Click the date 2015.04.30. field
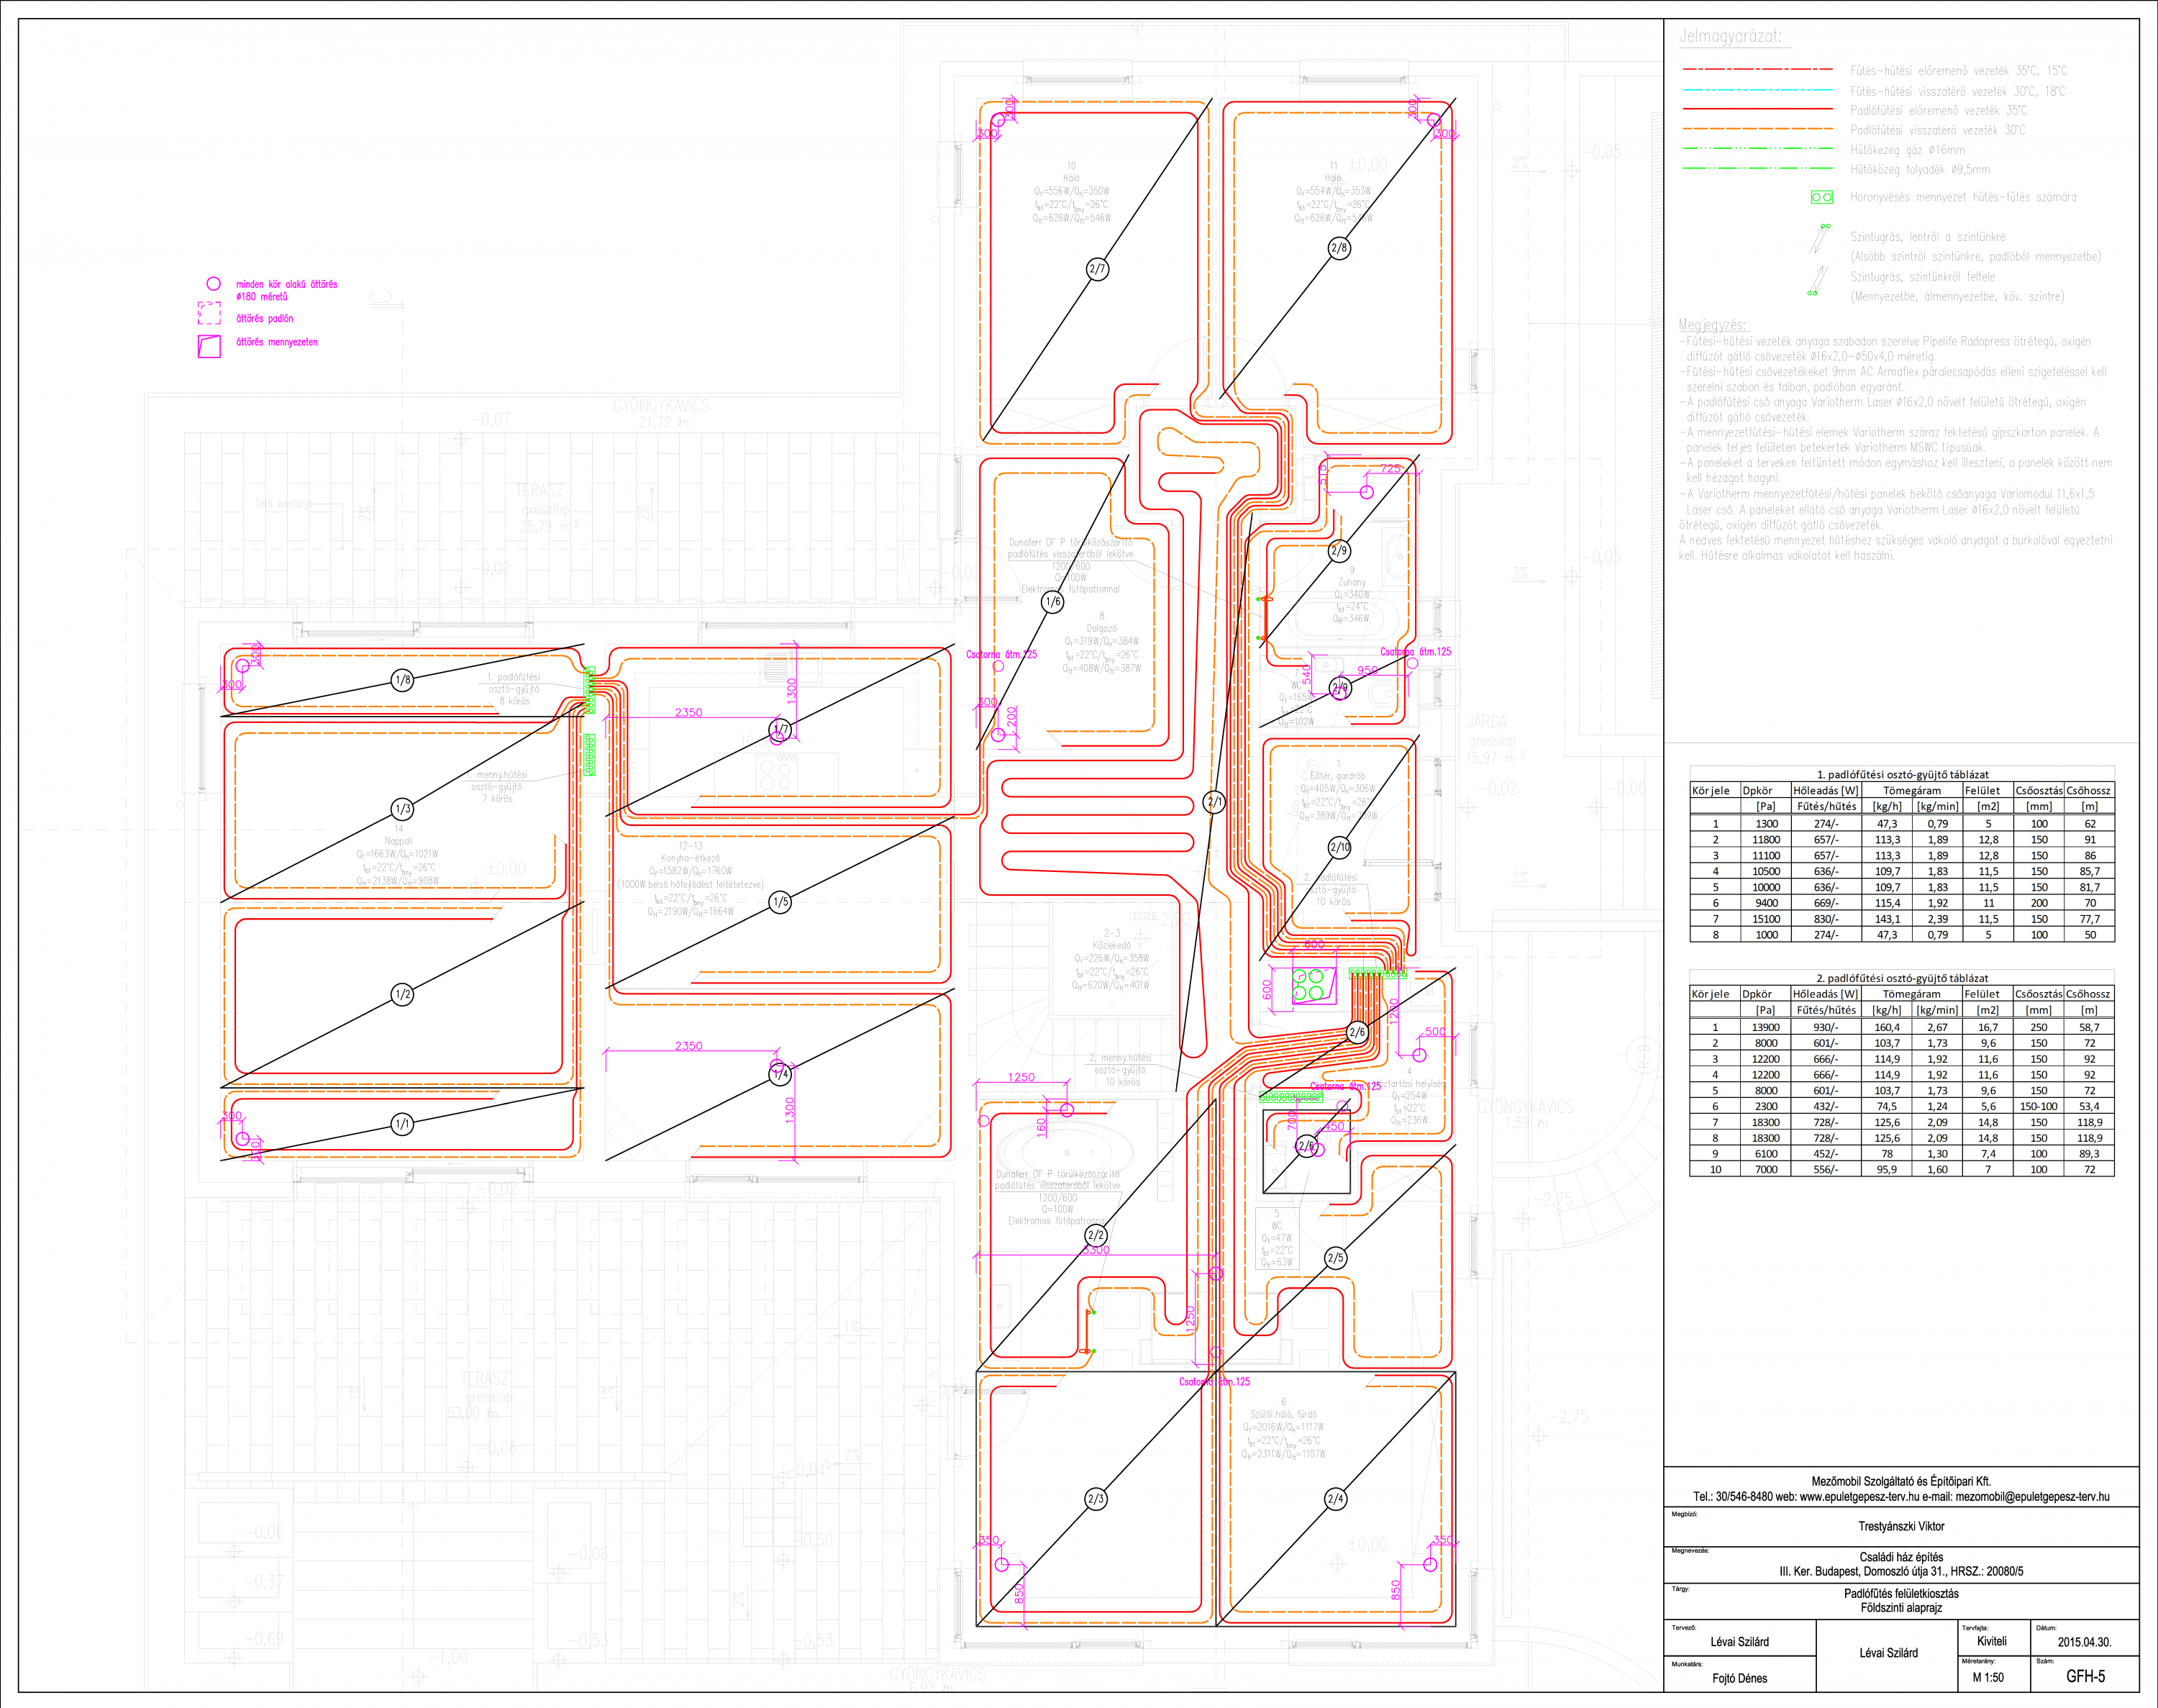Image resolution: width=2158 pixels, height=1708 pixels. [x=2084, y=1642]
